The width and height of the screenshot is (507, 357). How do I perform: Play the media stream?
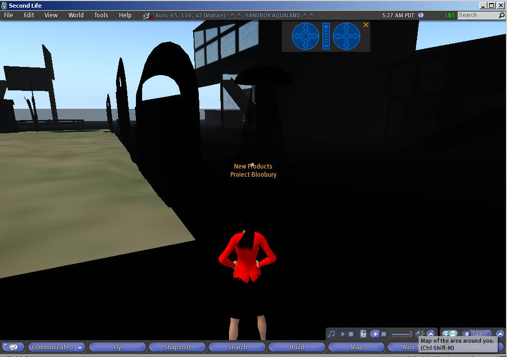point(375,334)
